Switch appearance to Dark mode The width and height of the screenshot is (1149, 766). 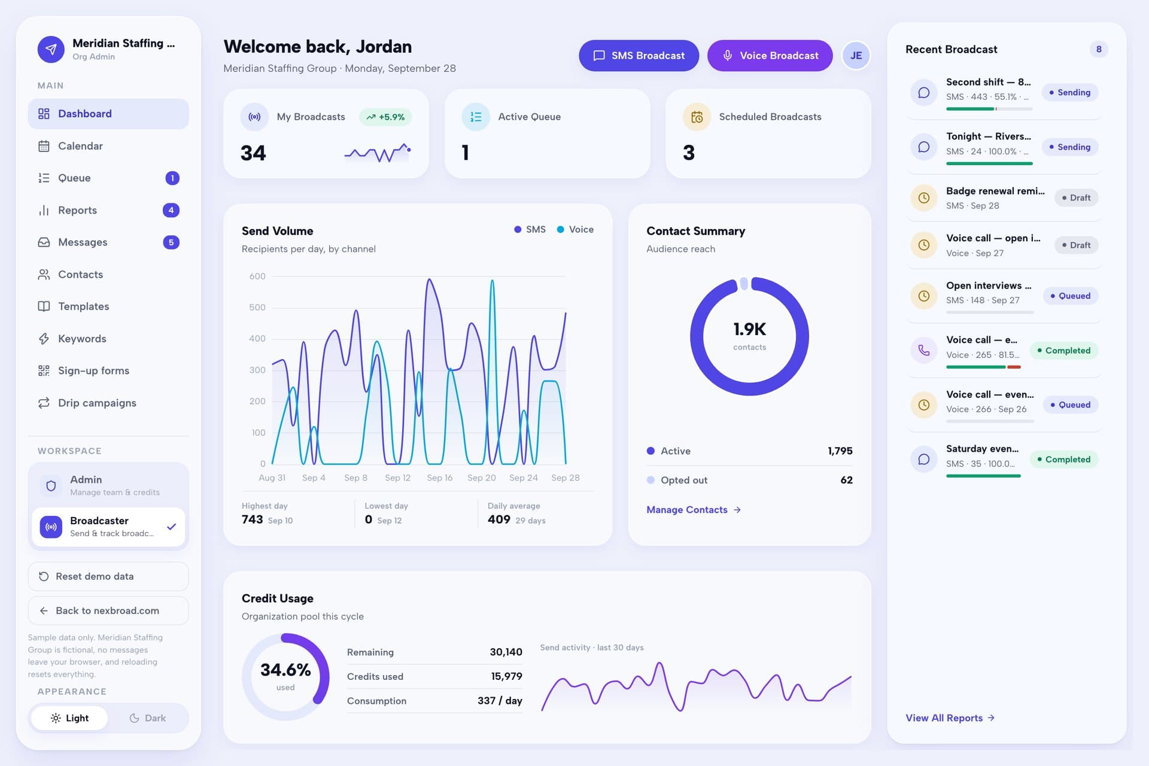[x=148, y=718]
